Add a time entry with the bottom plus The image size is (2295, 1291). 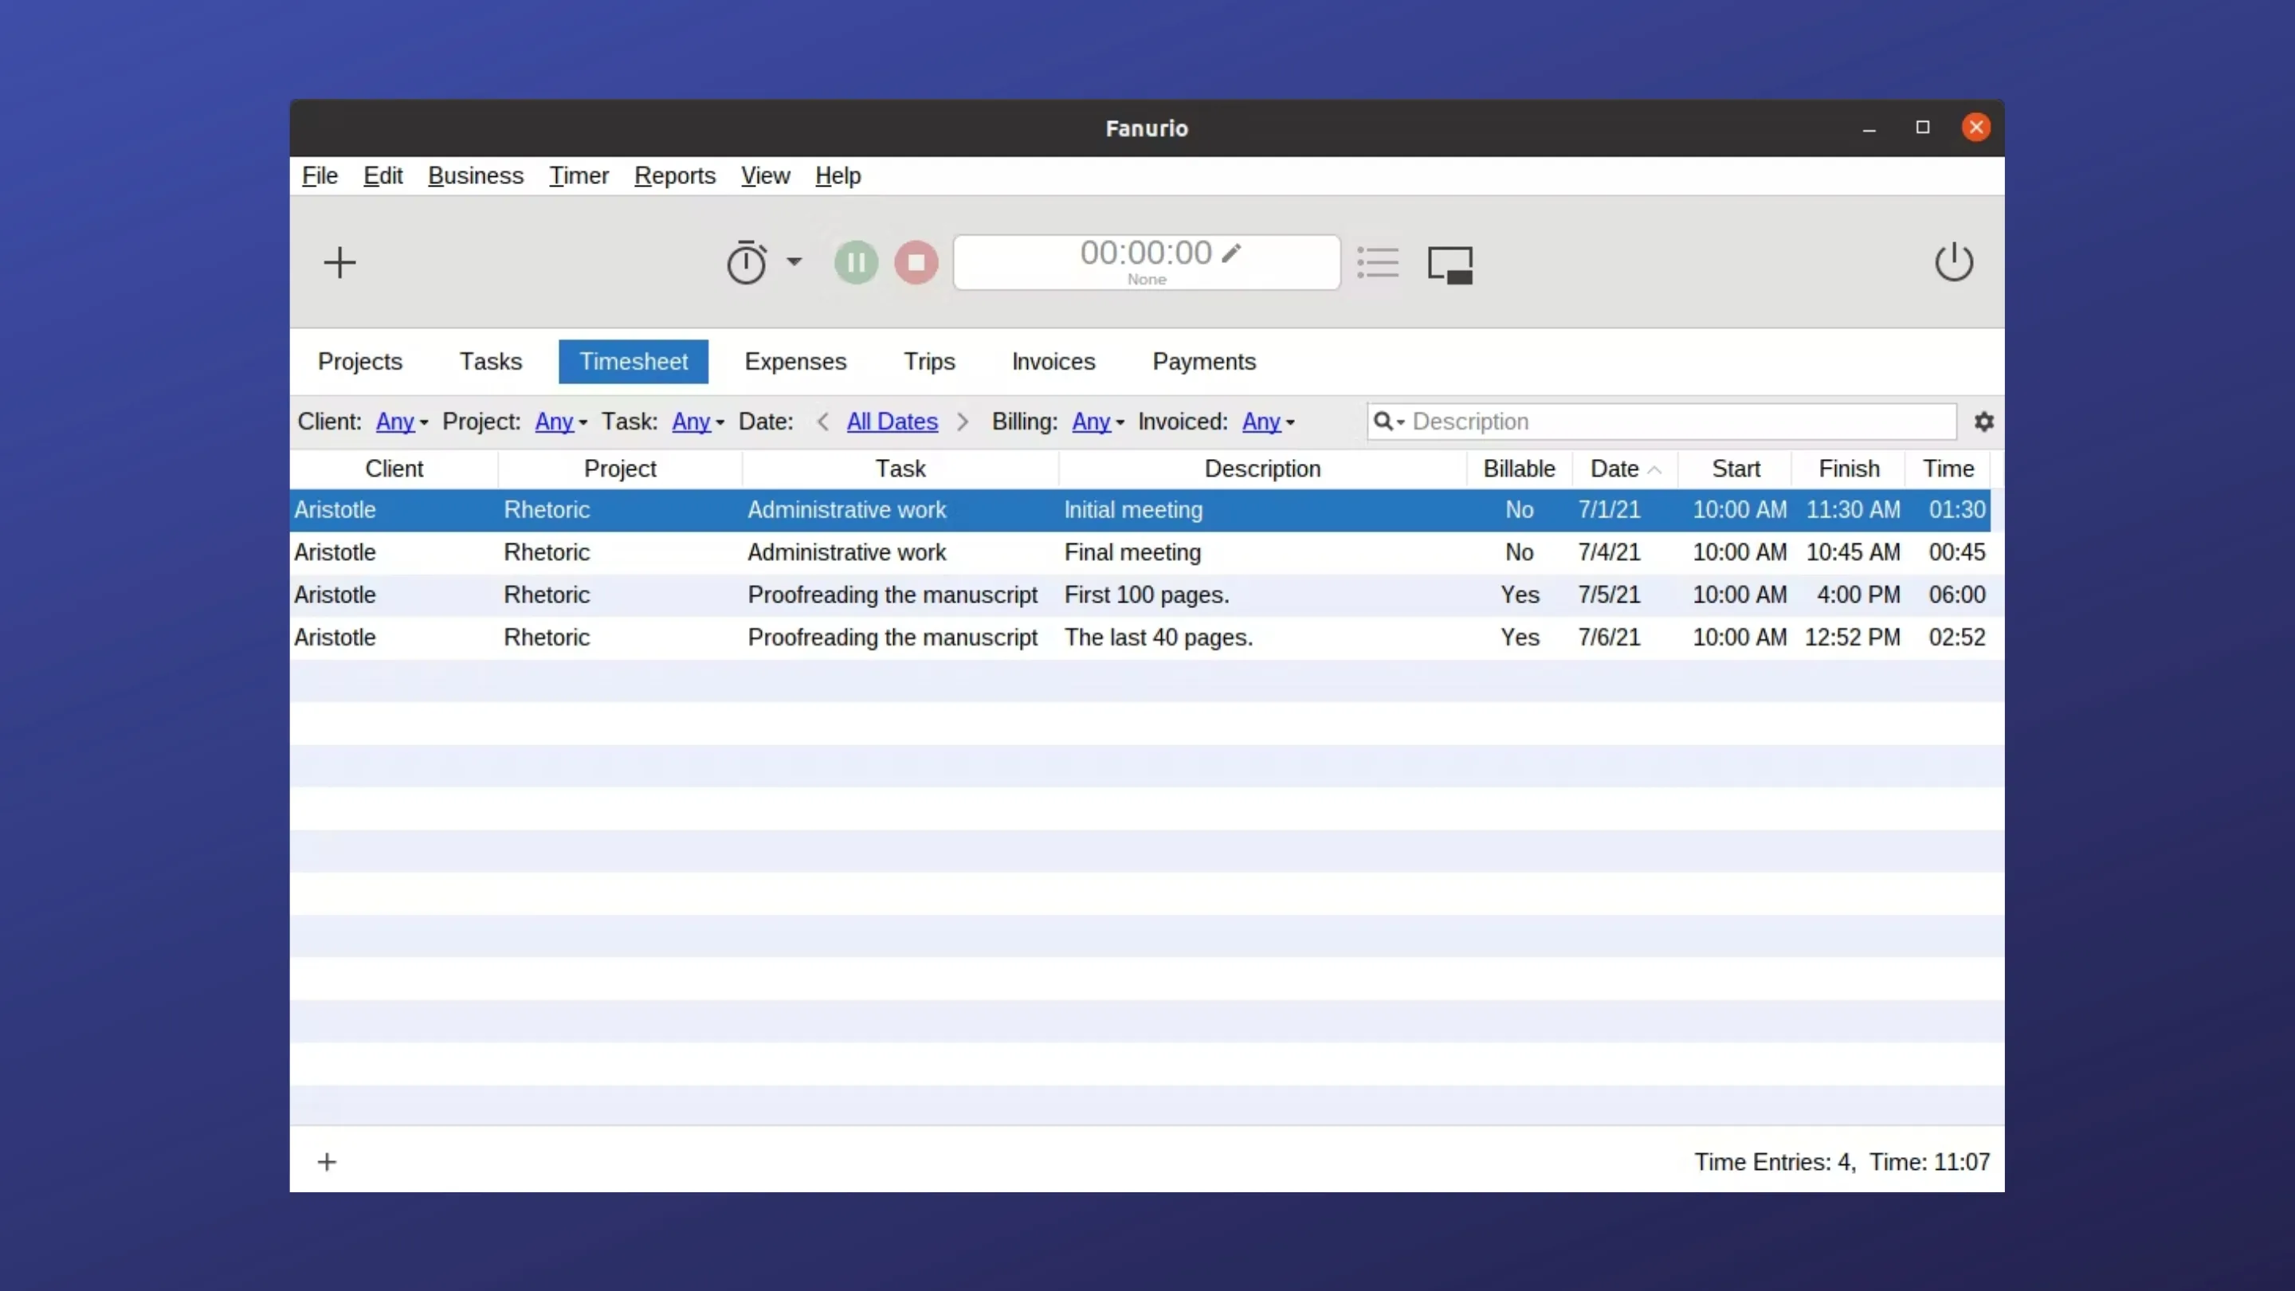pyautogui.click(x=327, y=1162)
